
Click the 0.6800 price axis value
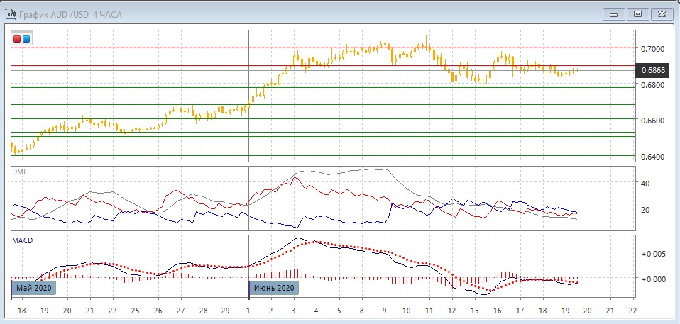[x=652, y=85]
